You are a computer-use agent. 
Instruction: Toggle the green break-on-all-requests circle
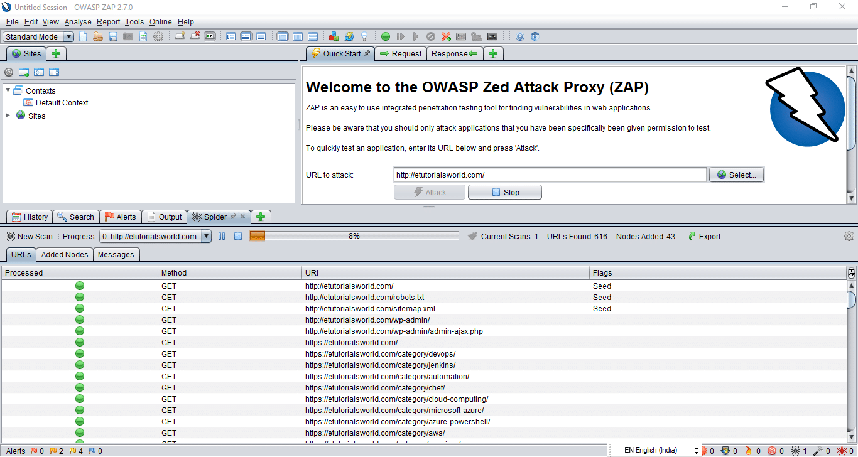tap(386, 36)
